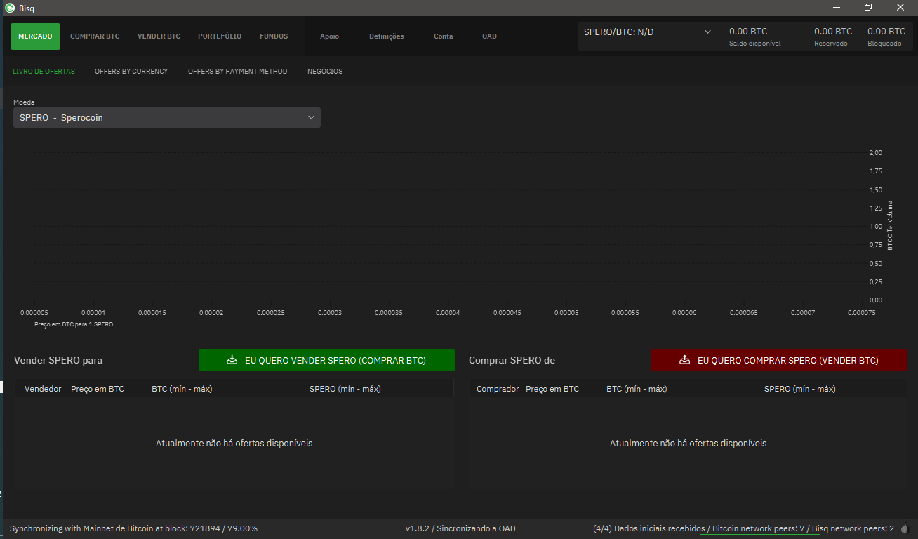Viewport: 918px width, 539px height.
Task: Click BTC Offer Volume axis label
Action: coord(890,225)
